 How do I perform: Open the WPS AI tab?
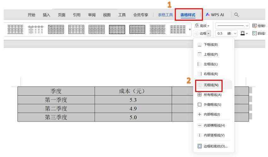click(215, 15)
